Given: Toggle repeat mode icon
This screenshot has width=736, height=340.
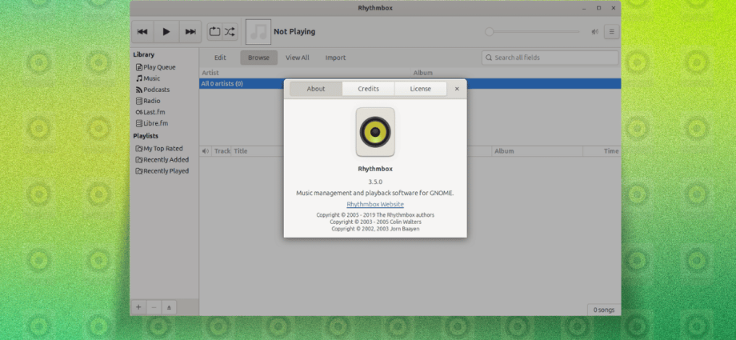Looking at the screenshot, I should click(214, 31).
